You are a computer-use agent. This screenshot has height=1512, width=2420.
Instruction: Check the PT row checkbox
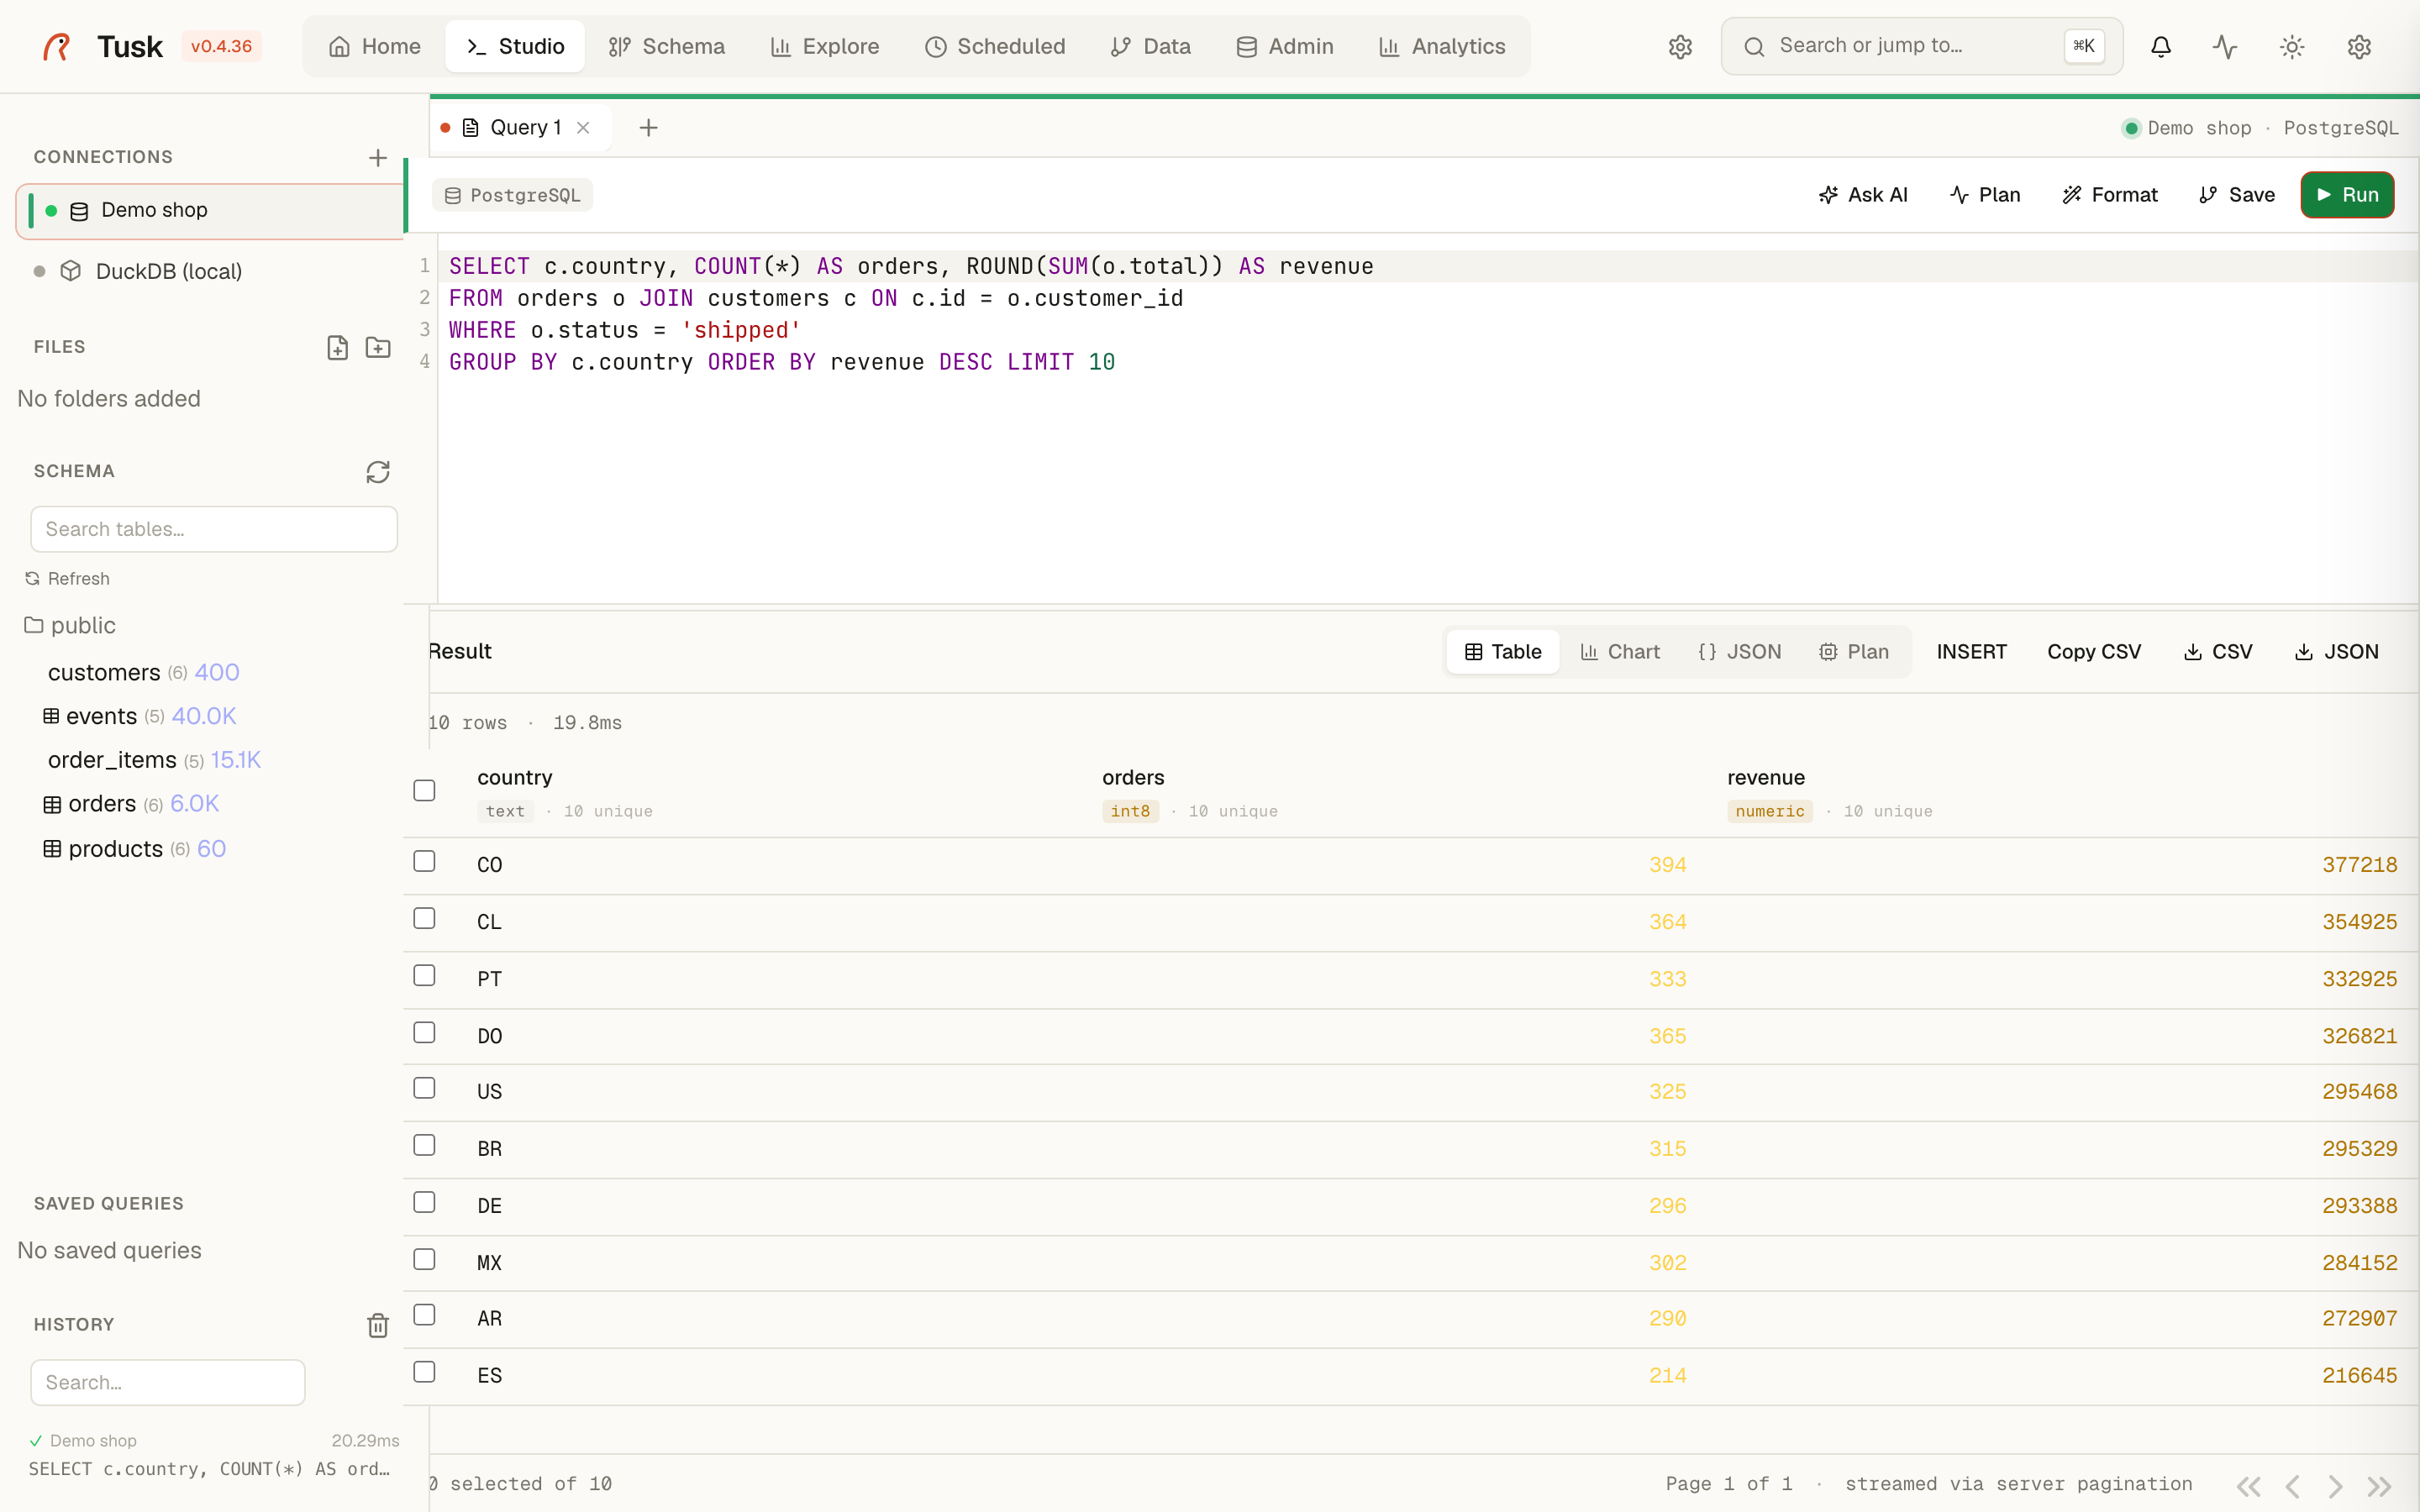pos(424,975)
